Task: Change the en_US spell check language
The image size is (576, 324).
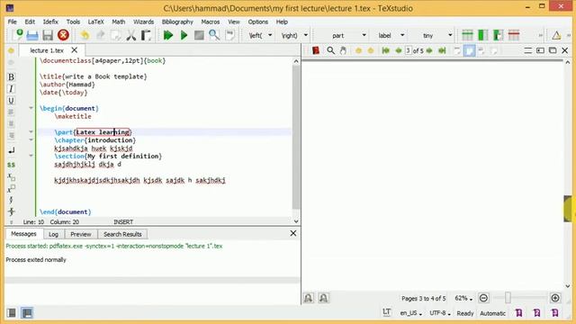Action: click(x=410, y=313)
